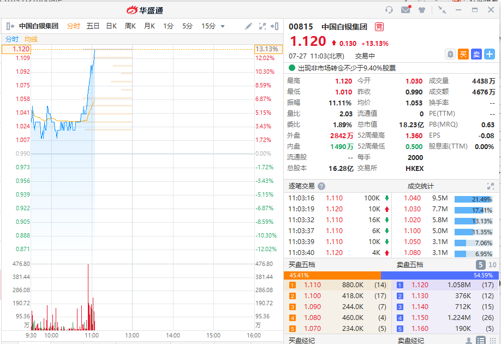Viewport: 501px width, 344px height.
Task: Collapse the right quote panel icon
Action: [275, 26]
